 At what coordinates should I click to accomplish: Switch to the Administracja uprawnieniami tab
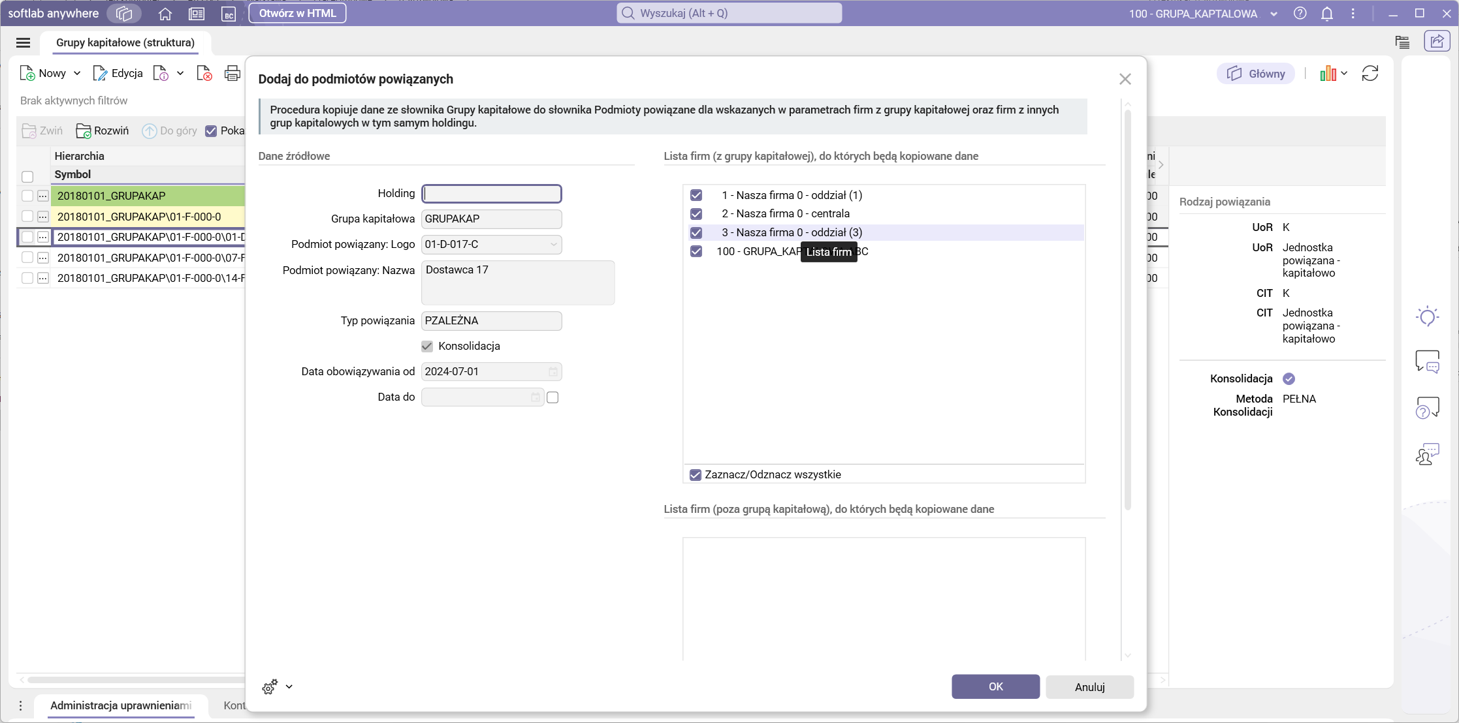coord(121,705)
